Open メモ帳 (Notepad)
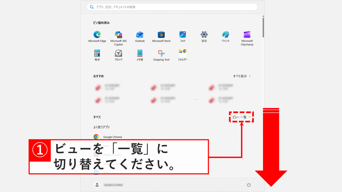This screenshot has height=192, width=342. 140,55
